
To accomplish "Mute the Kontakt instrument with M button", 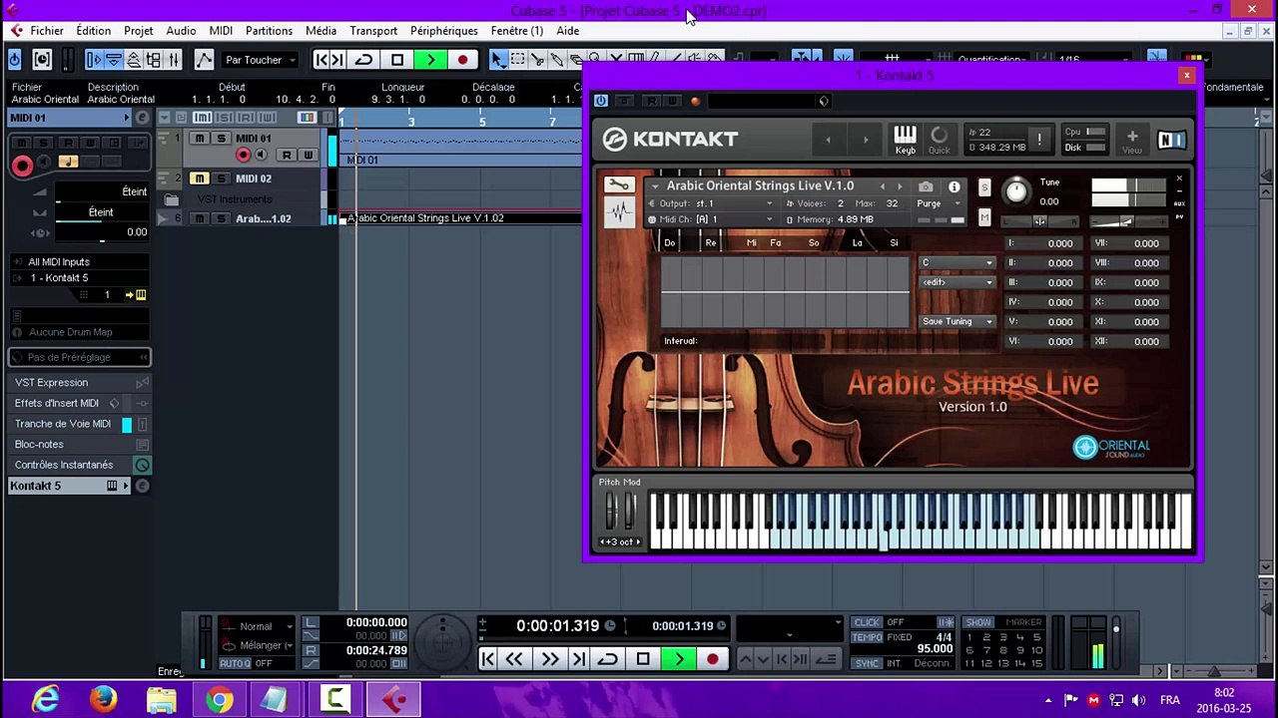I will (984, 217).
